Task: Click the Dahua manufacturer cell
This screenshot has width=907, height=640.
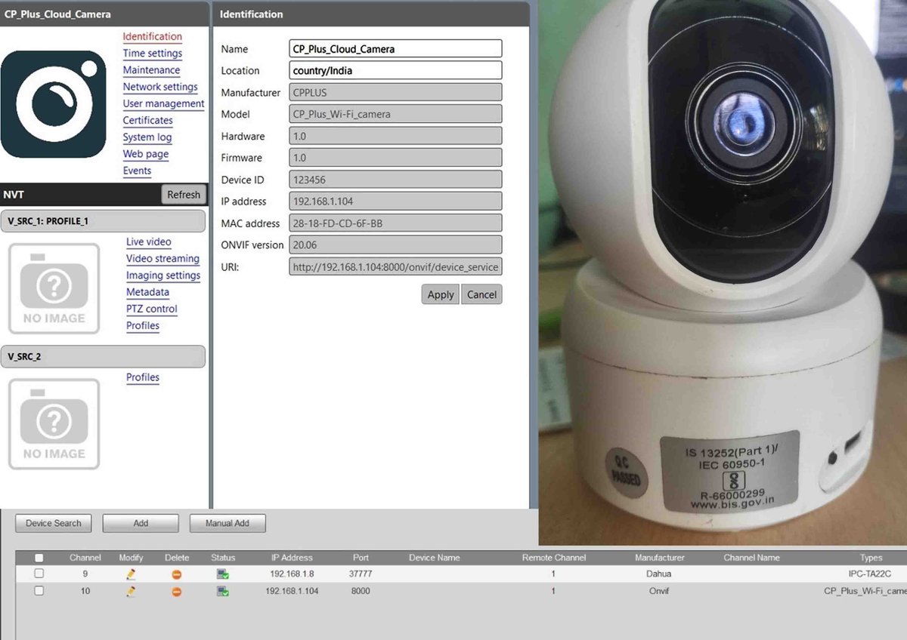Action: pos(660,574)
